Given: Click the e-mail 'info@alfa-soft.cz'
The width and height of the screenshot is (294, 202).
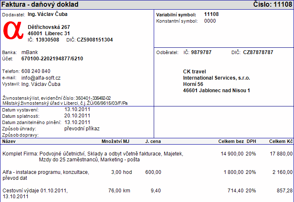Looking at the screenshot, I should tap(41, 78).
